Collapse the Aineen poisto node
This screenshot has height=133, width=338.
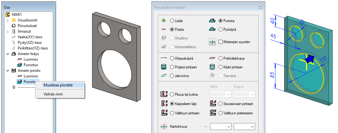(8, 71)
